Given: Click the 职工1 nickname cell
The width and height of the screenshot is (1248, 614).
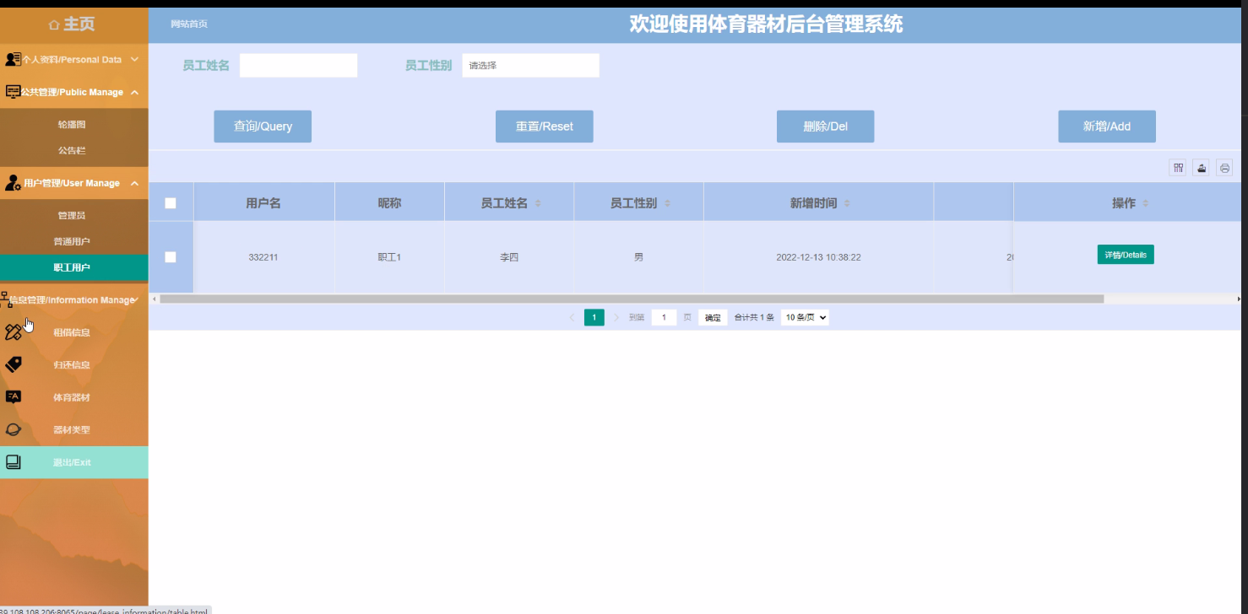Looking at the screenshot, I should tap(389, 257).
